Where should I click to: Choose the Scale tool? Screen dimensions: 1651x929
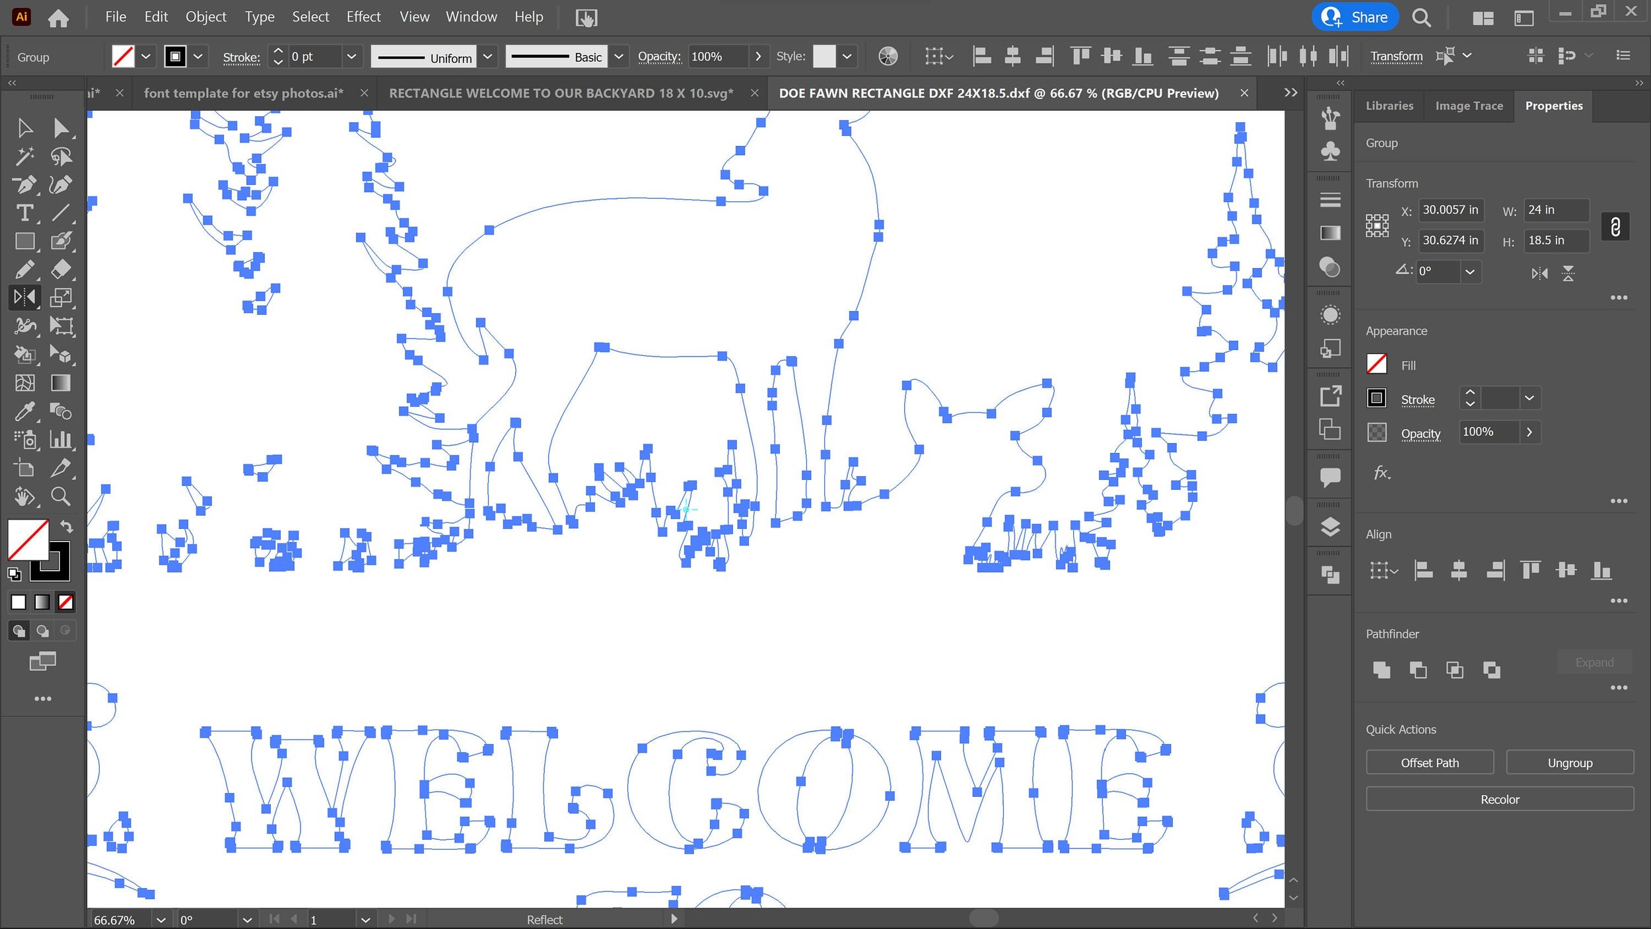click(x=61, y=298)
